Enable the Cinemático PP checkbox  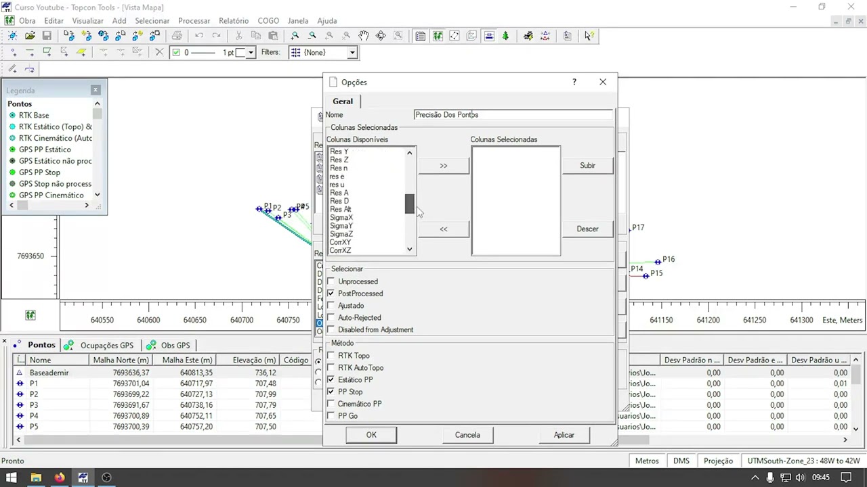click(x=331, y=404)
